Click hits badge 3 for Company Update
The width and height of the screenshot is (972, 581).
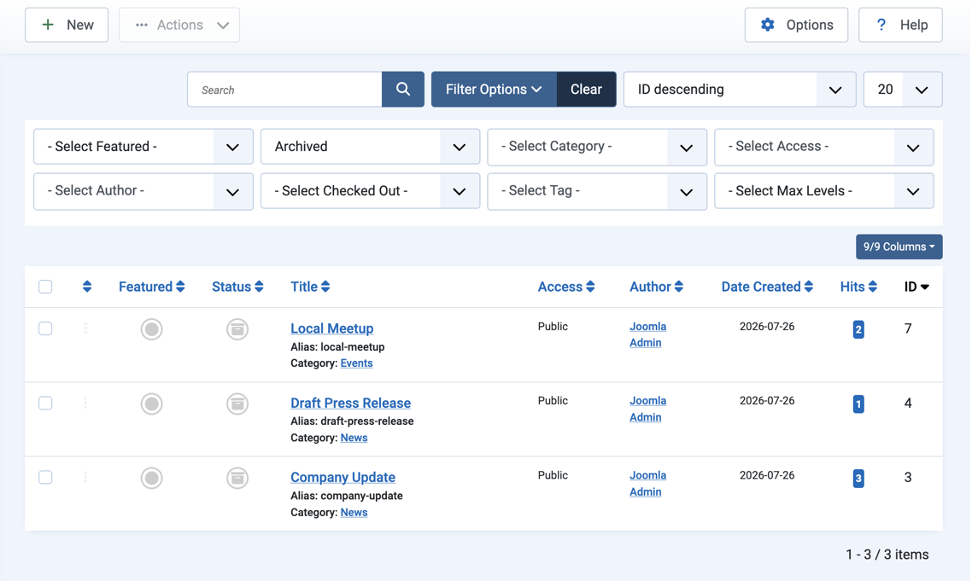[858, 478]
